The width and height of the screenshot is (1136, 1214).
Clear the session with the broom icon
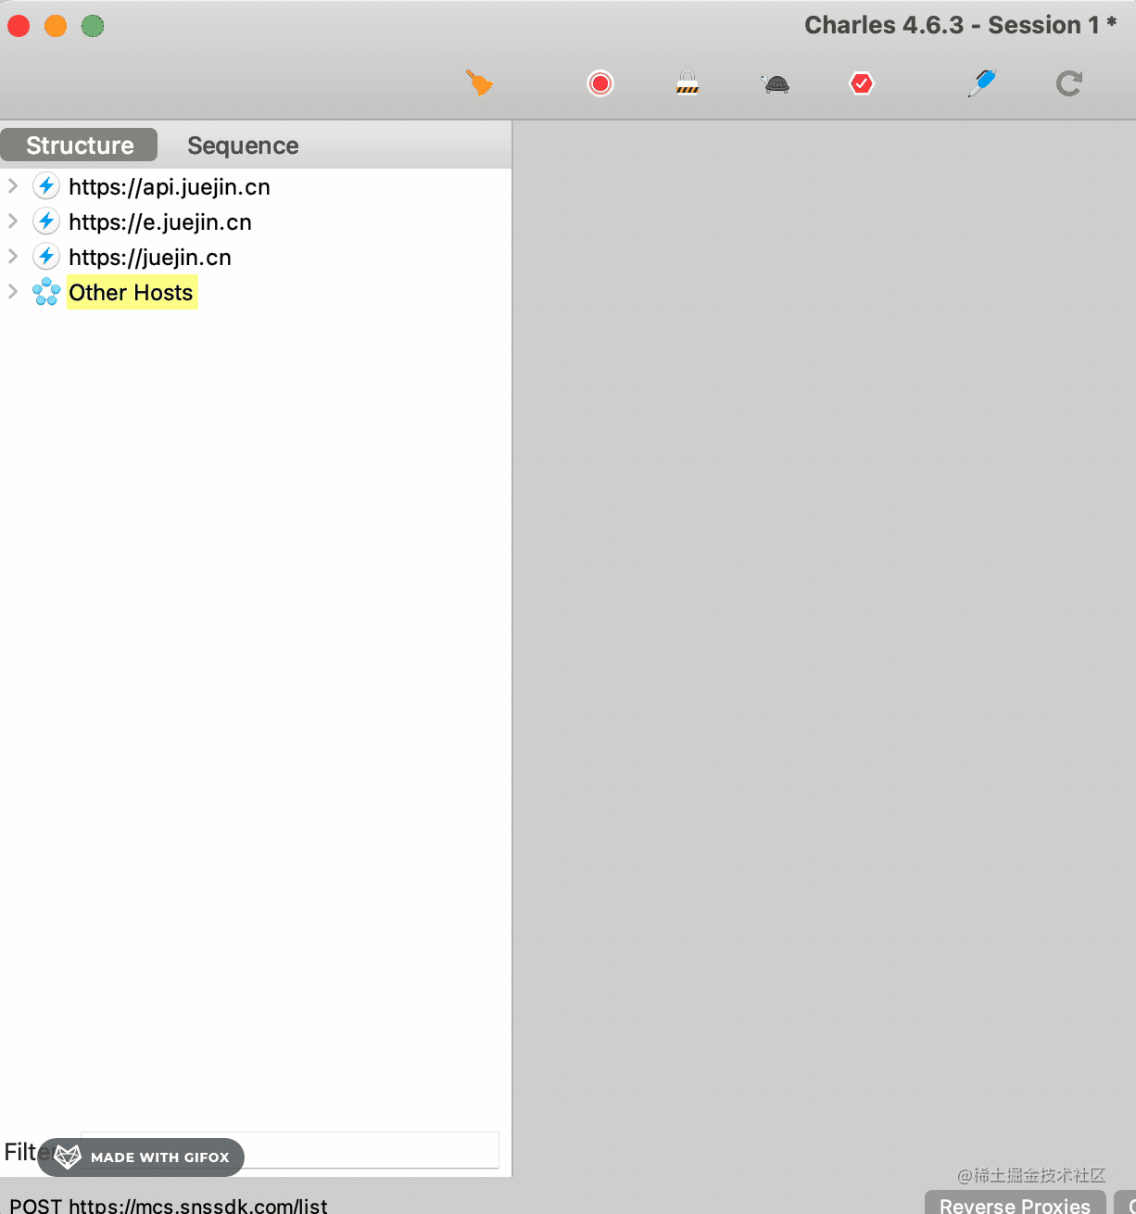click(x=479, y=83)
